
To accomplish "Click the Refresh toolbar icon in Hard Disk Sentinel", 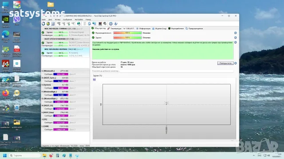I will [43, 23].
